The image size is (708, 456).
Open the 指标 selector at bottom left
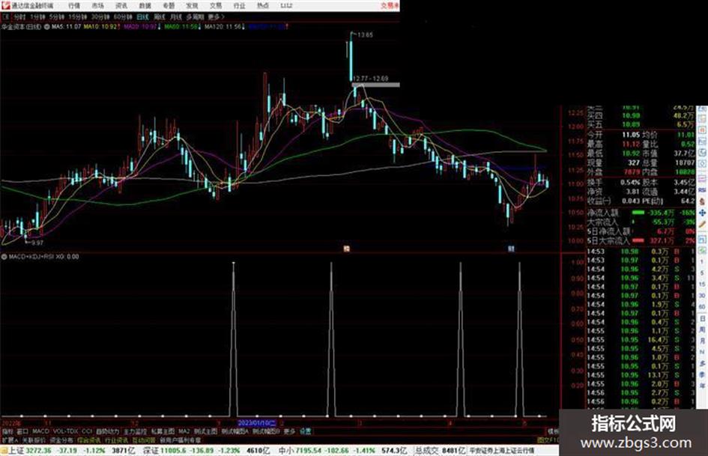click(7, 431)
